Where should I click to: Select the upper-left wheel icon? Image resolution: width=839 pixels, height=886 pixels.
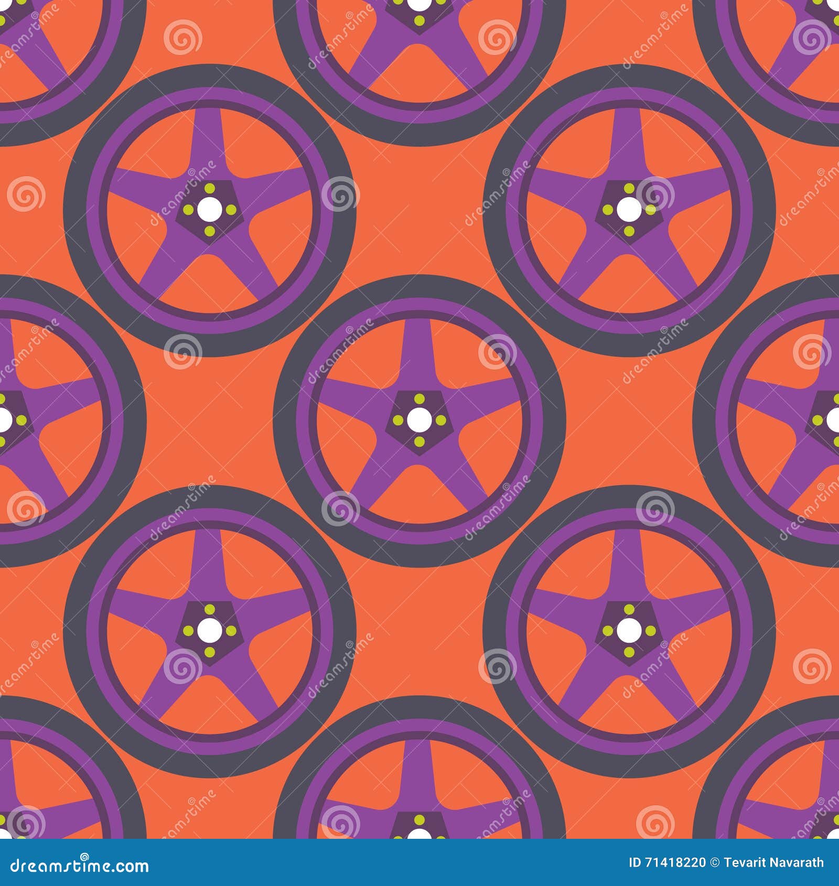[x=210, y=210]
